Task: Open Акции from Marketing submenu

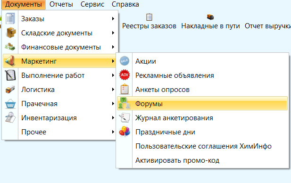Action: (x=202, y=61)
